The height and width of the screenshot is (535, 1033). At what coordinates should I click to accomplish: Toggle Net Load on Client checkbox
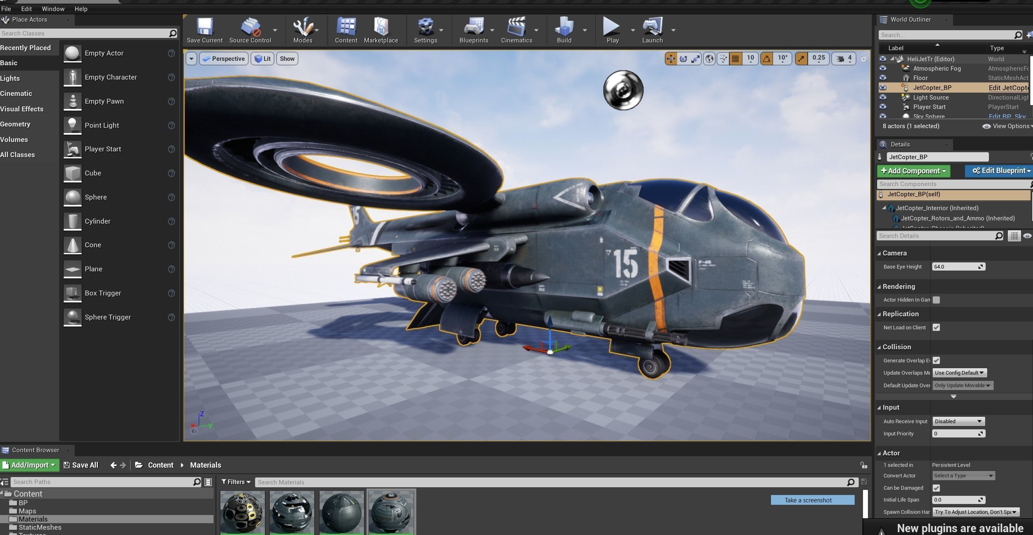[x=936, y=327]
